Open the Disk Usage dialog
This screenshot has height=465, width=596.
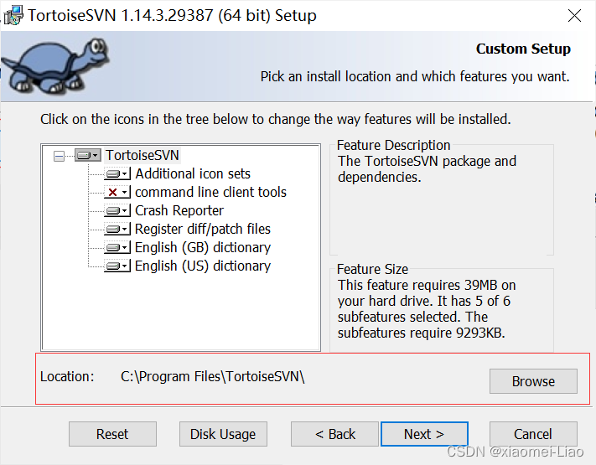pyautogui.click(x=223, y=434)
